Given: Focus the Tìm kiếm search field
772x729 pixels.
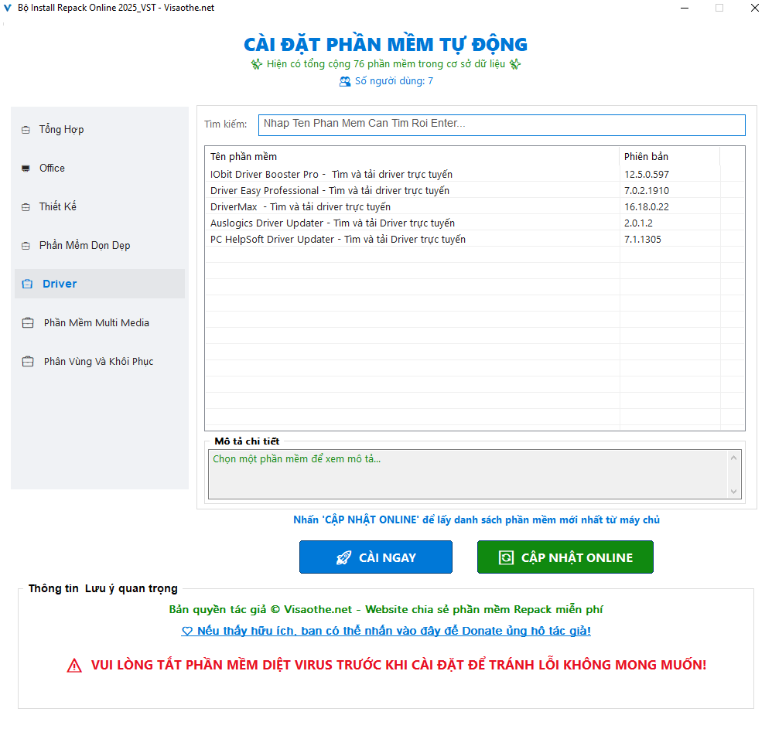Looking at the screenshot, I should (x=502, y=125).
